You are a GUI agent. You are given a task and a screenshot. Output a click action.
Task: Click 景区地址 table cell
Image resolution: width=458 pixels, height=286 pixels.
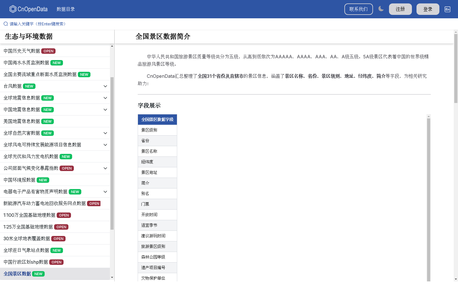[x=157, y=172]
